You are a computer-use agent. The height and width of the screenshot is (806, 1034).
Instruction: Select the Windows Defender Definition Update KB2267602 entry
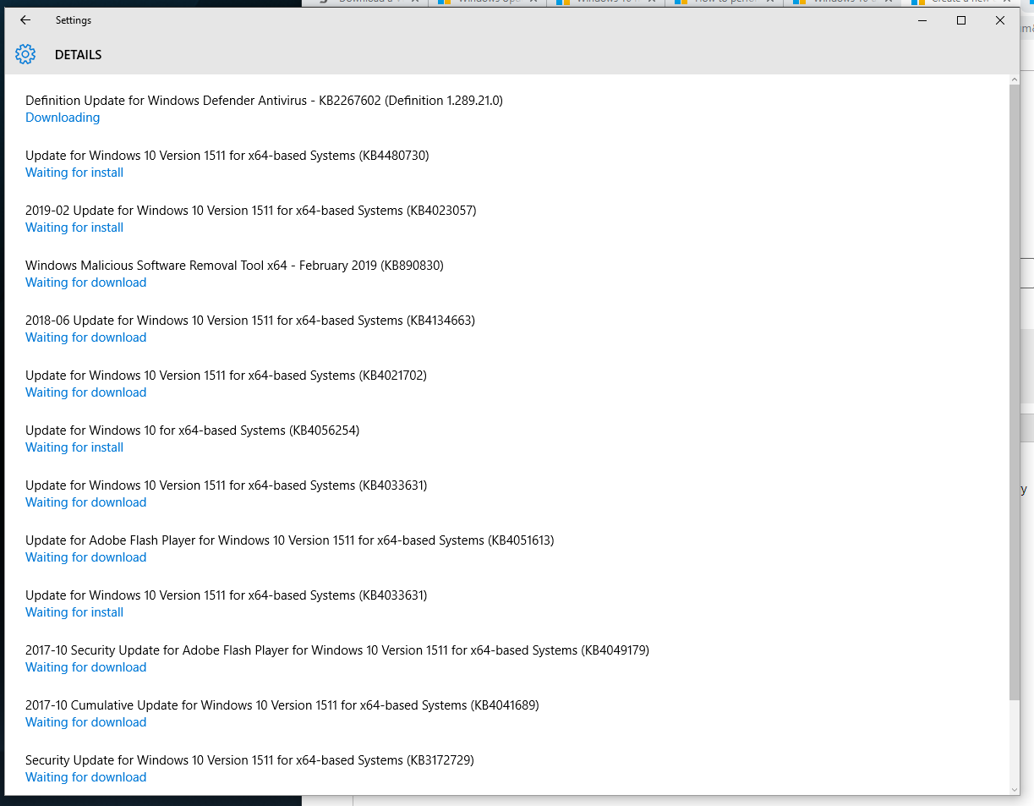[265, 101]
